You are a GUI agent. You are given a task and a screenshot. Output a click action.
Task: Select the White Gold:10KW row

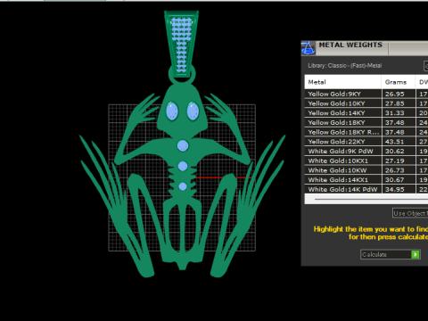[x=366, y=170]
